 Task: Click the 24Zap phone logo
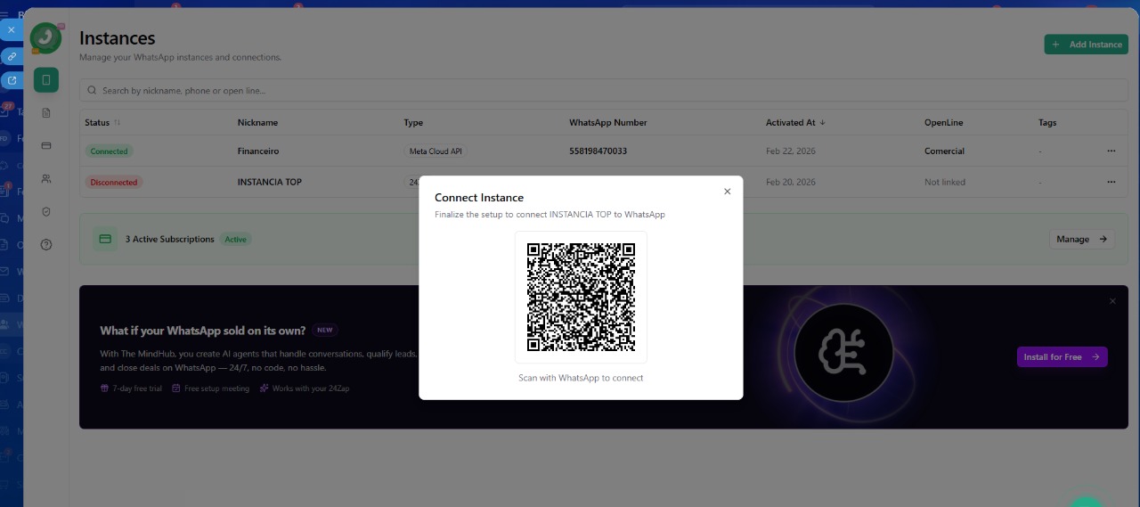coord(45,38)
